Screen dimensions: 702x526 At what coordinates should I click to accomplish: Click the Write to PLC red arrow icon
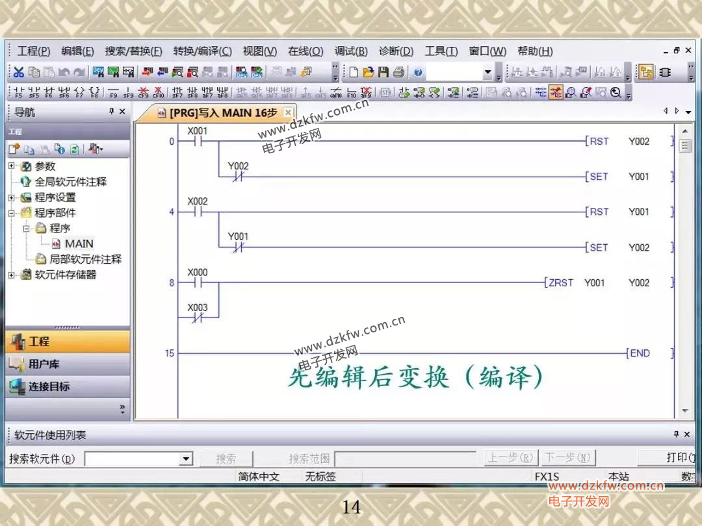point(147,72)
